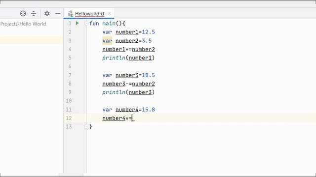Click 'number1' inside println on line 5

click(x=140, y=58)
